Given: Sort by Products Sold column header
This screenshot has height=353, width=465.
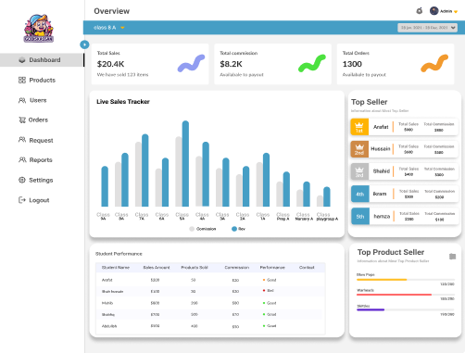Looking at the screenshot, I should click(x=195, y=268).
